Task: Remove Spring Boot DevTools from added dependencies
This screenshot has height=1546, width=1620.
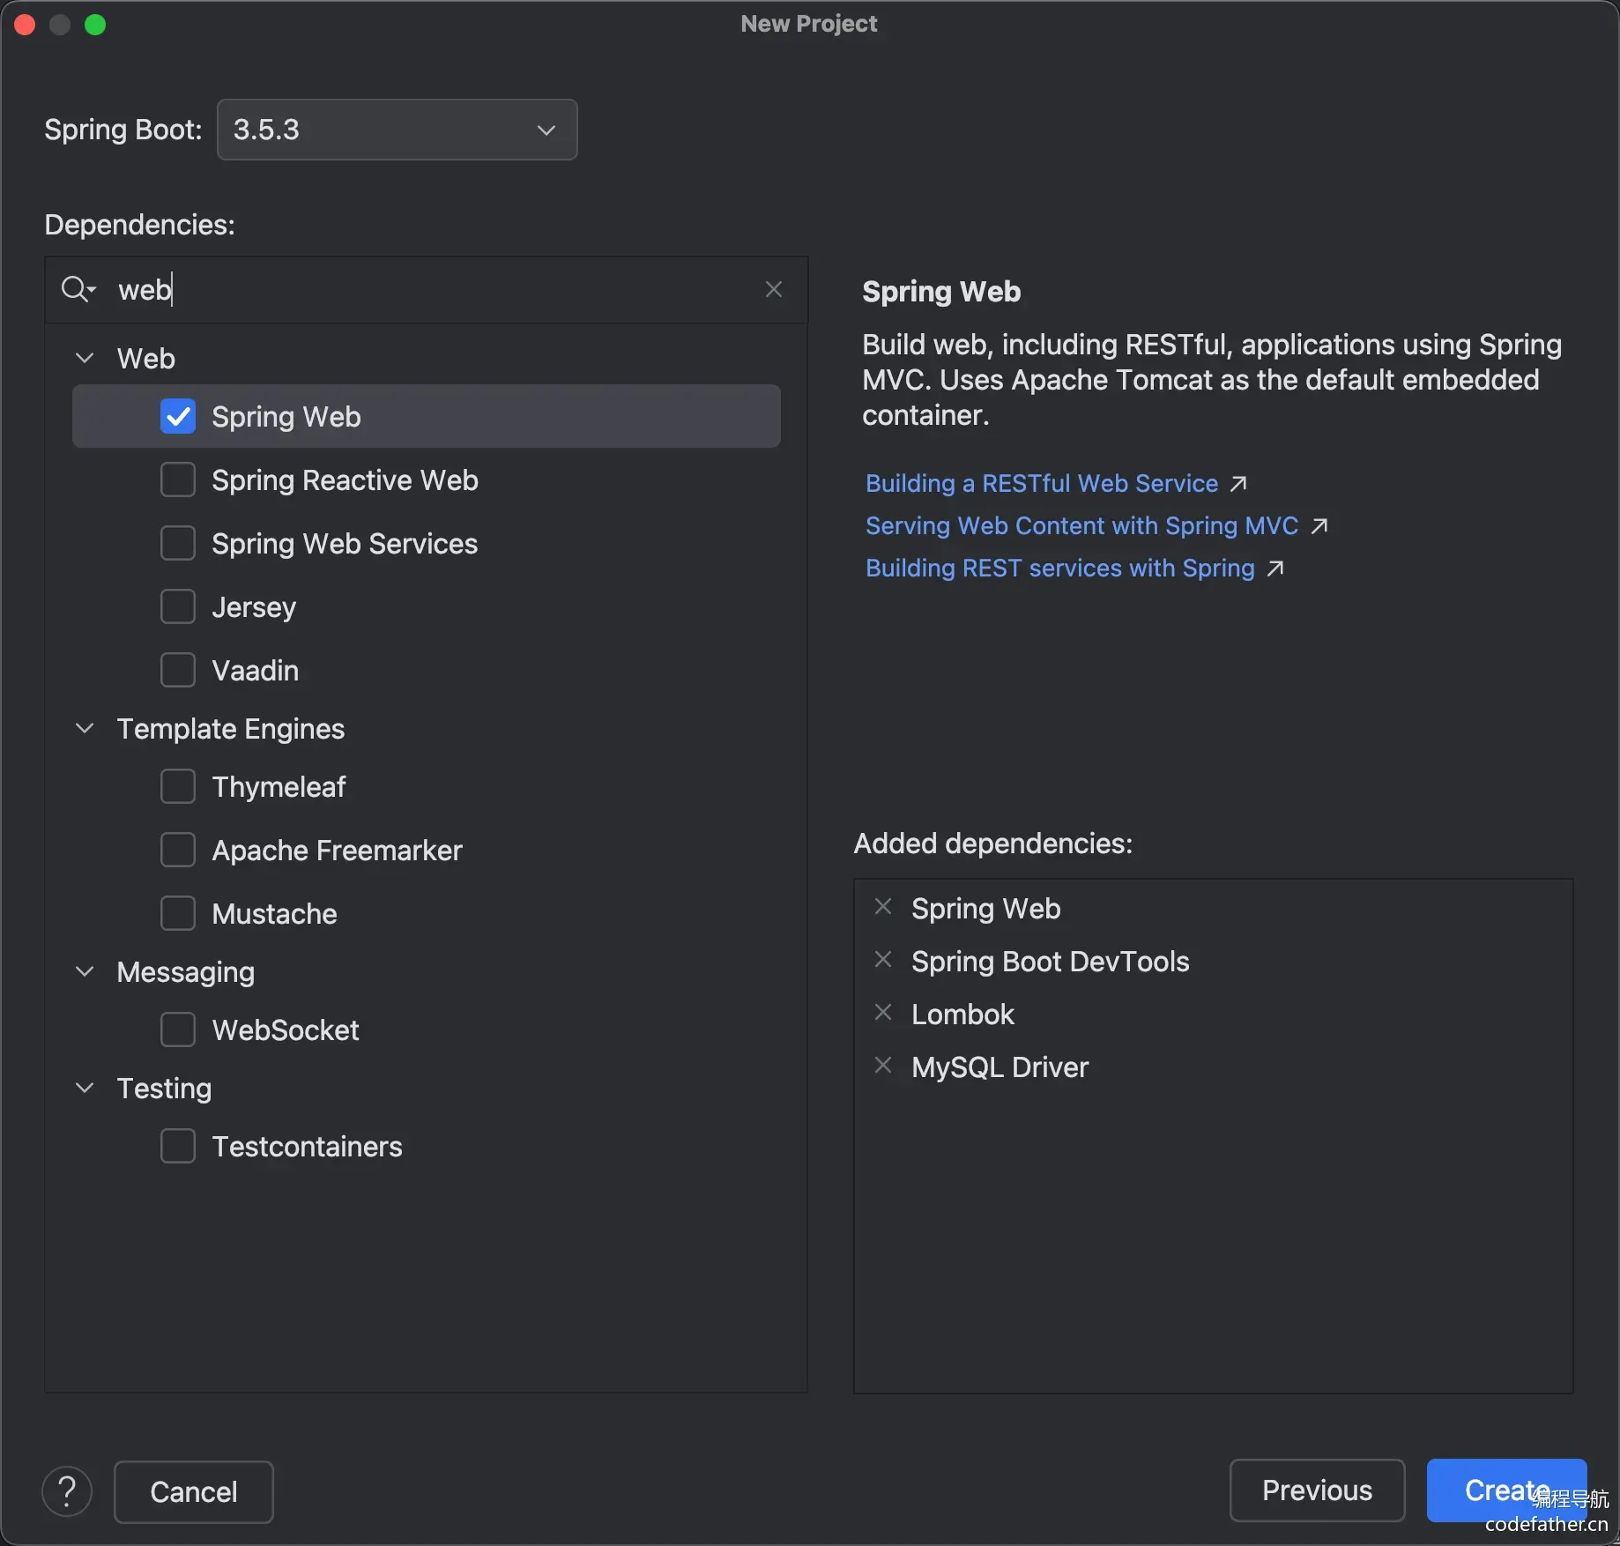Action: coord(883,960)
